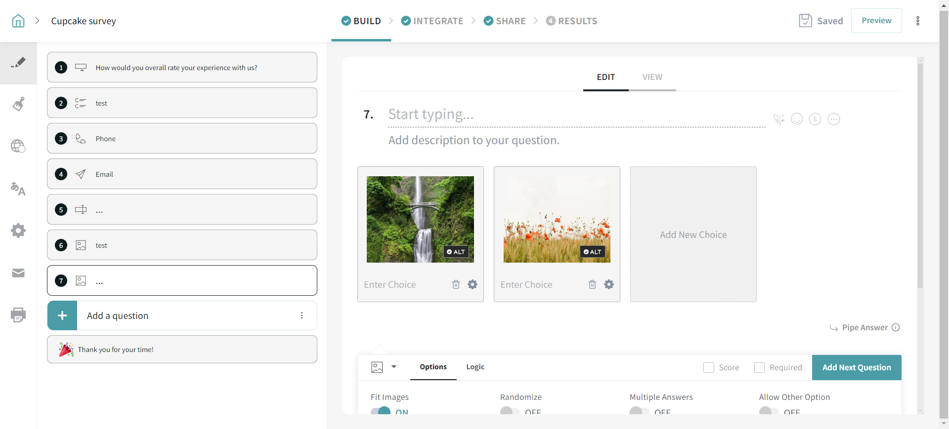Screen dimensions: 949x429
Task: Open three-dot menu next to Add a question
Action: (x=302, y=315)
